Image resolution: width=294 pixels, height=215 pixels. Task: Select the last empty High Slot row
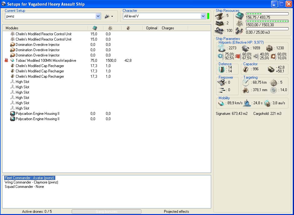(107, 108)
